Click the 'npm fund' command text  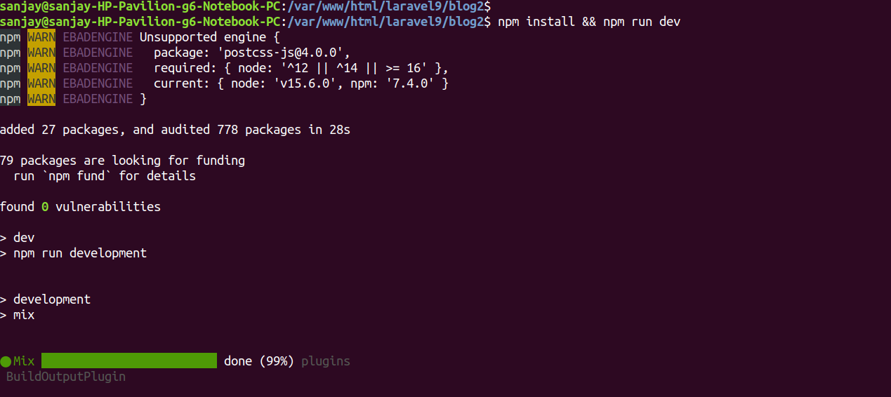[73, 176]
